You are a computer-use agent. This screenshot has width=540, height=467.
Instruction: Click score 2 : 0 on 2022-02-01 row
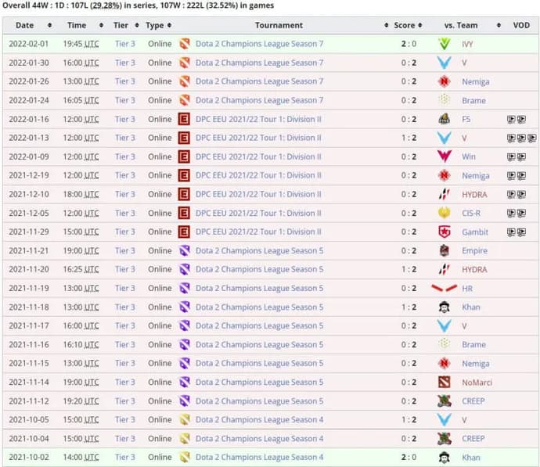pyautogui.click(x=409, y=44)
